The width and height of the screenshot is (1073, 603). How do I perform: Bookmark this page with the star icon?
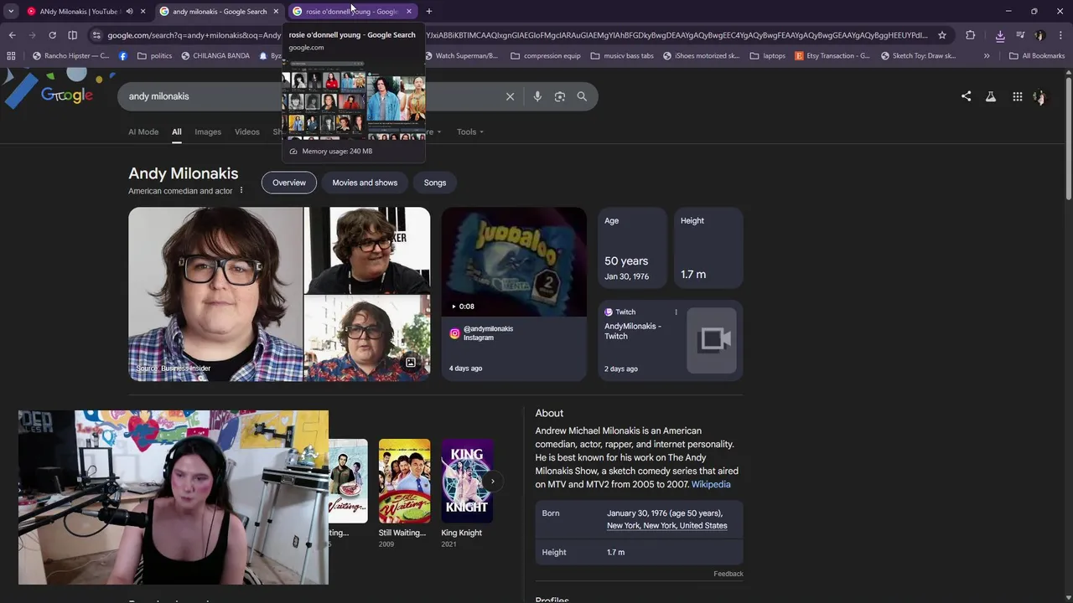point(942,35)
